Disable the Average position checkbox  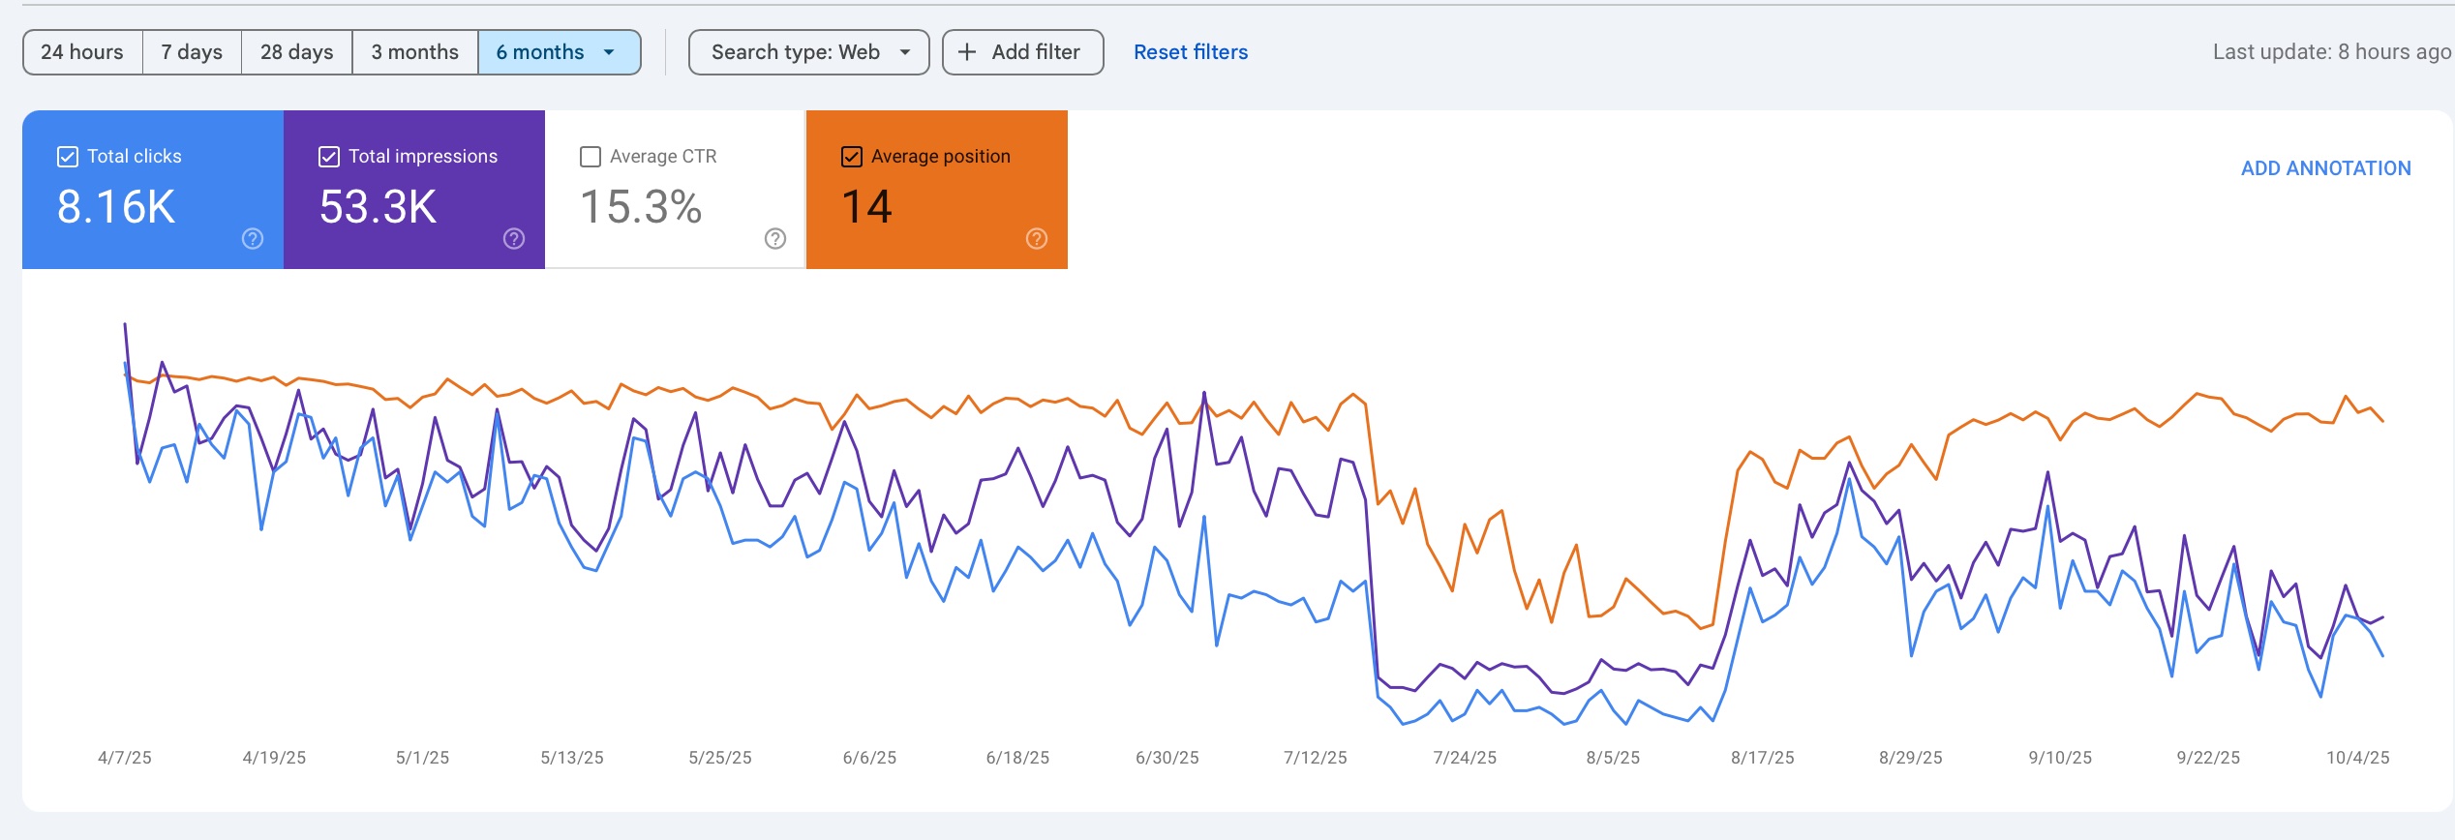pos(852,157)
